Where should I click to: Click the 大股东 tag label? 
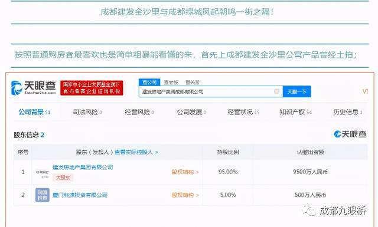pyautogui.click(x=63, y=177)
